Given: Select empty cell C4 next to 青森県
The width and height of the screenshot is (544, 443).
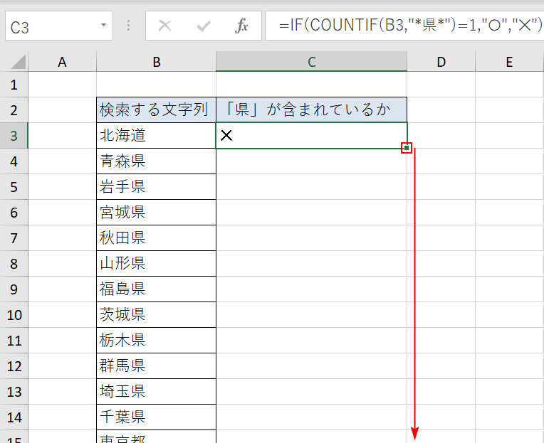Looking at the screenshot, I should pos(312,161).
